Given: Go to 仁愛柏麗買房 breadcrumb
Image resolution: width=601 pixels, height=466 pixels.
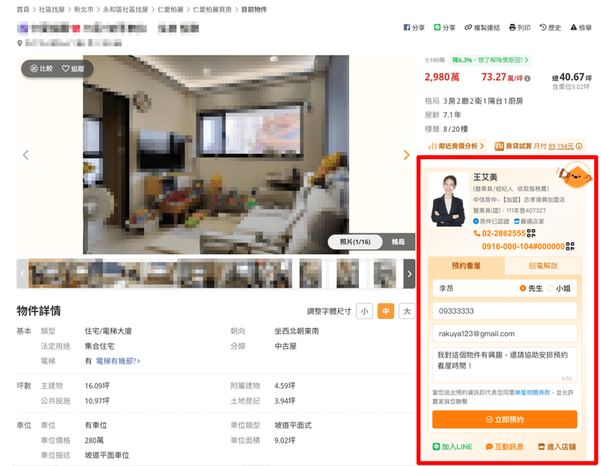Looking at the screenshot, I should pyautogui.click(x=212, y=10).
